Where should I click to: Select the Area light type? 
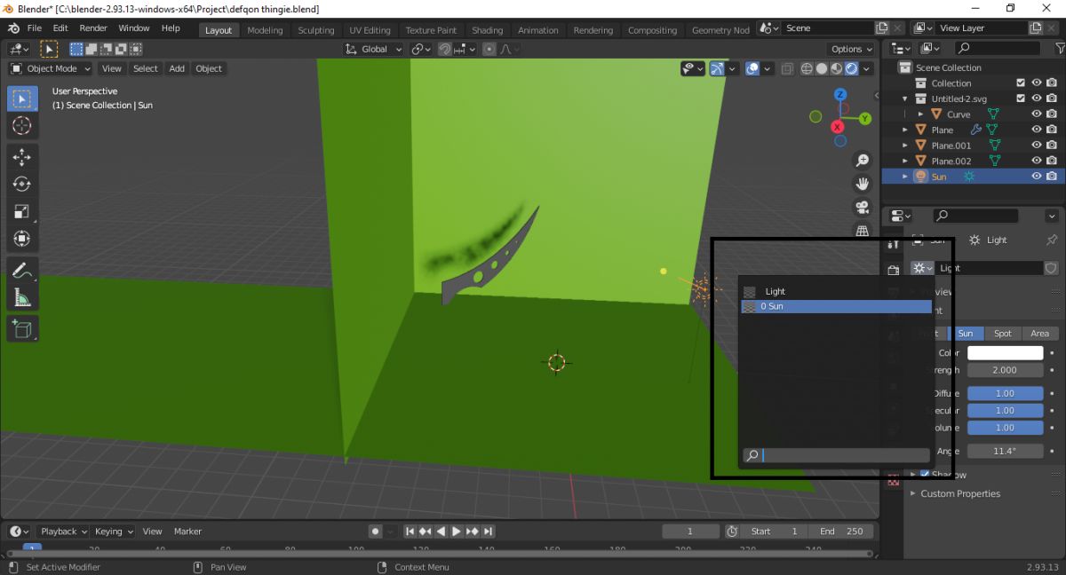[1039, 334]
